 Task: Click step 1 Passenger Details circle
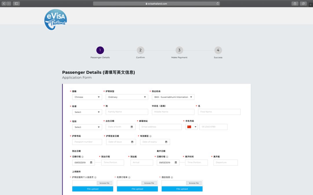tap(100, 50)
